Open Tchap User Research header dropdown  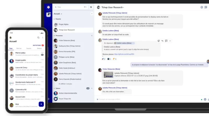(x=113, y=7)
